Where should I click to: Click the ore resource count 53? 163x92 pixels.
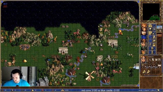(25, 90)
